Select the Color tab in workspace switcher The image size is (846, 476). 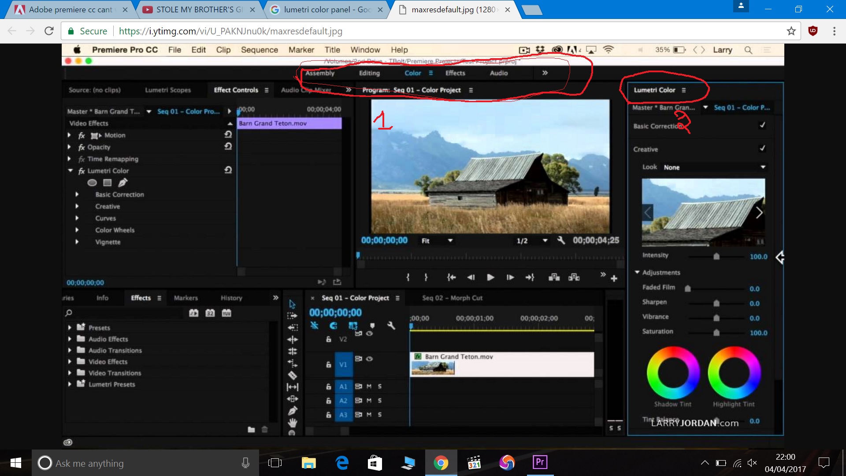(x=412, y=73)
